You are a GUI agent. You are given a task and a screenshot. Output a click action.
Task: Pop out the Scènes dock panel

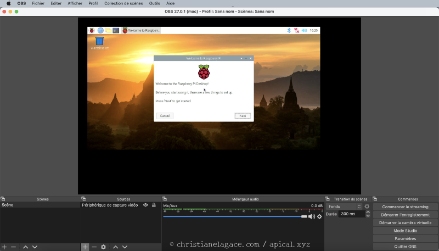3,199
